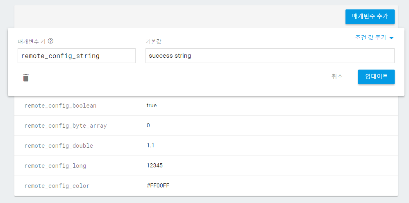Click the help icon beside 매개변수 키
This screenshot has height=203, width=409.
pyautogui.click(x=51, y=41)
